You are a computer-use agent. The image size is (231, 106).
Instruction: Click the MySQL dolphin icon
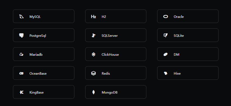[21, 16]
